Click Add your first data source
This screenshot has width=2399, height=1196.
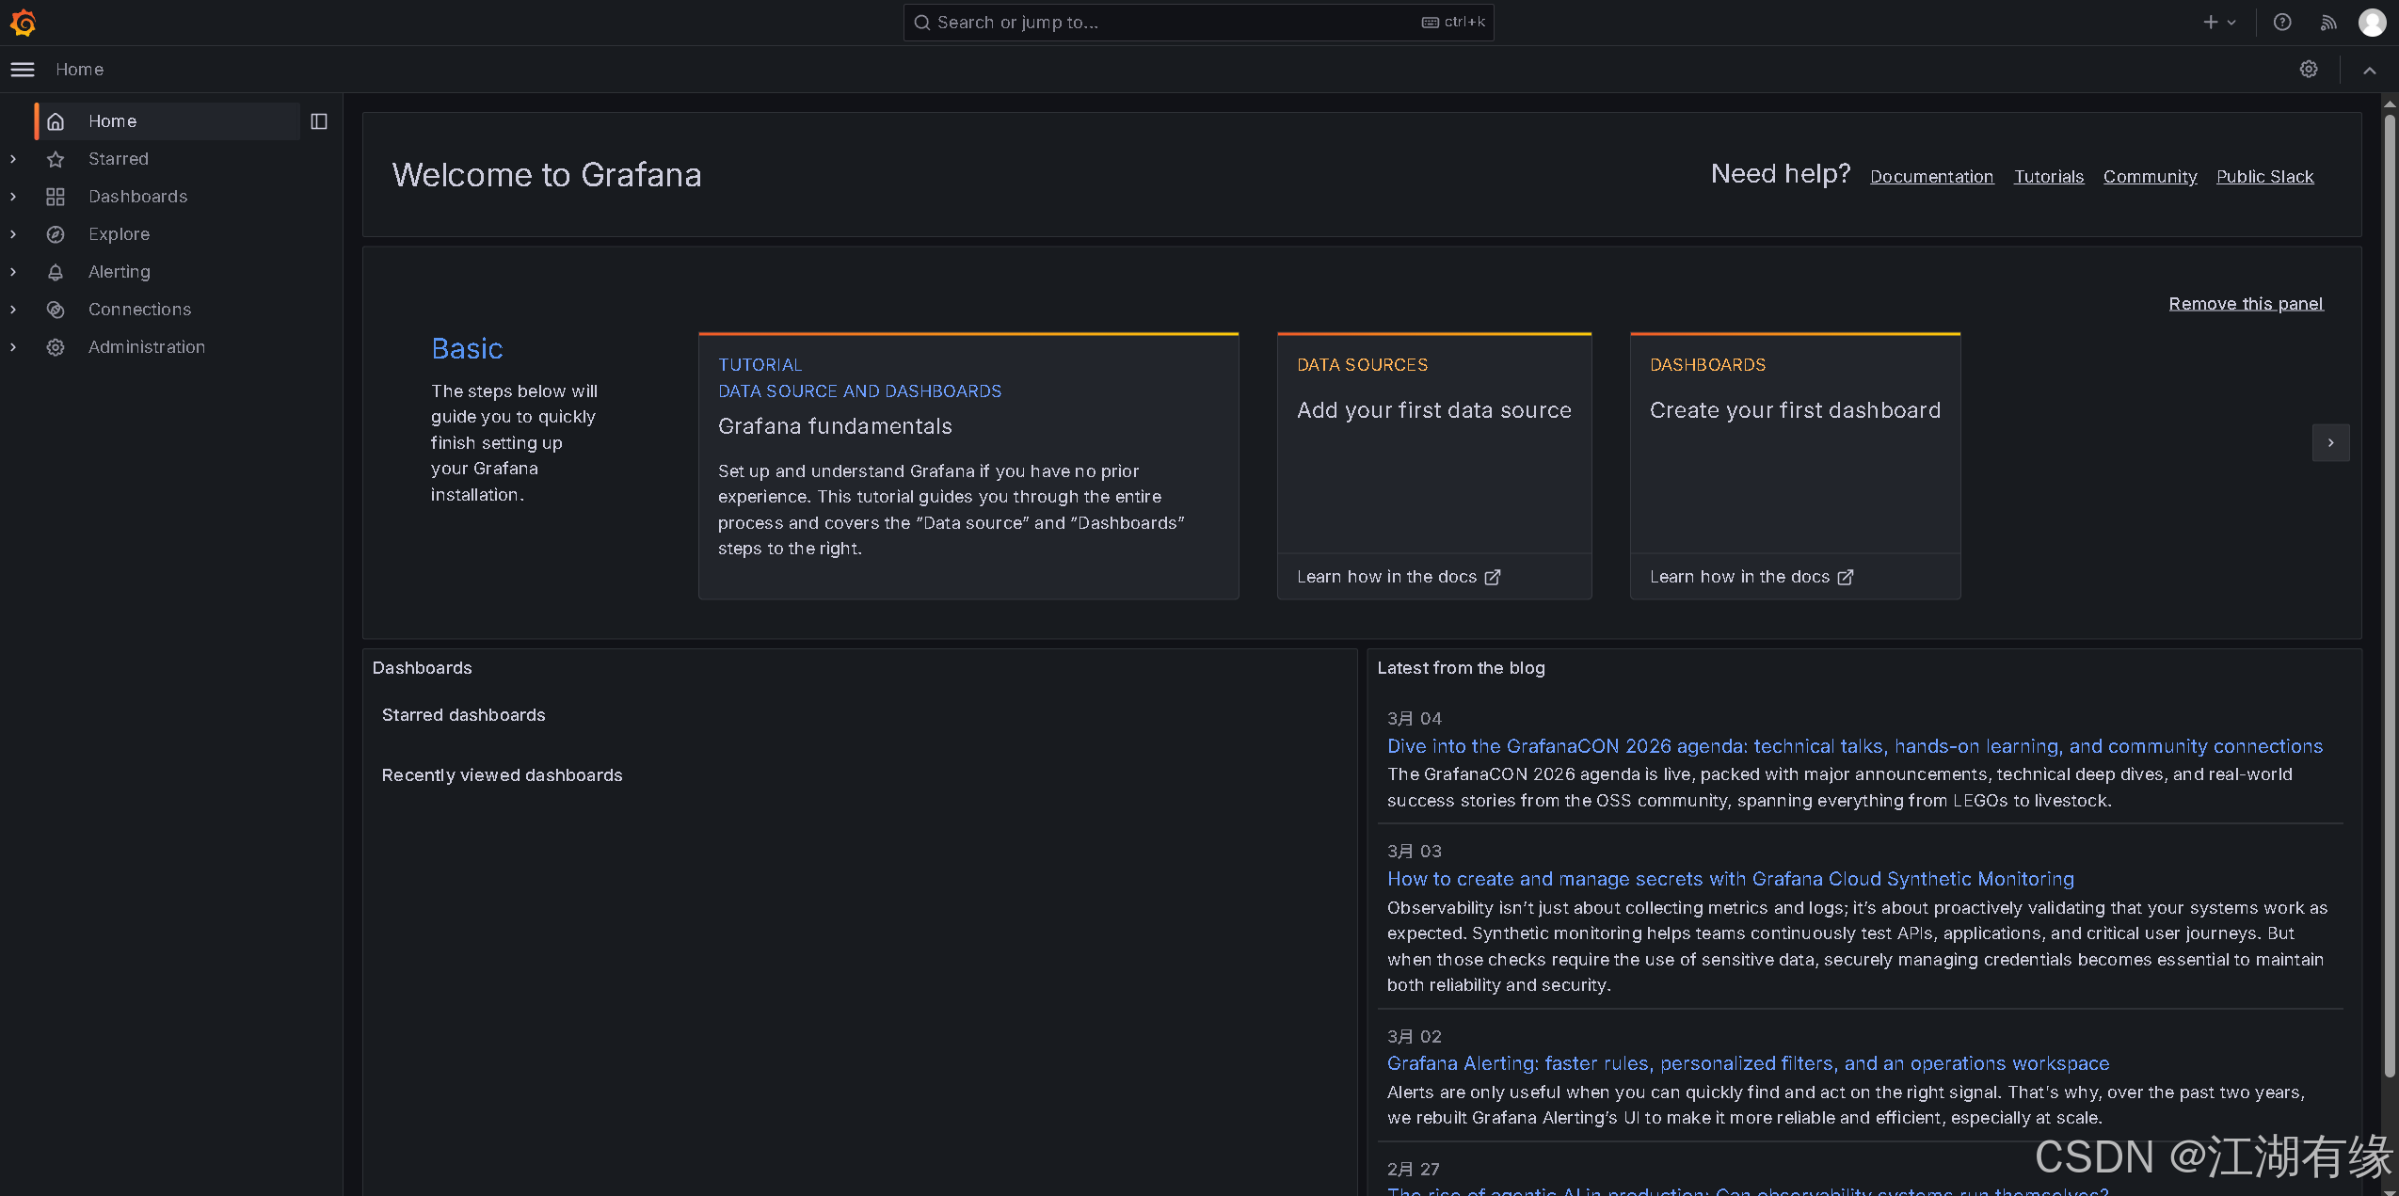coord(1433,410)
